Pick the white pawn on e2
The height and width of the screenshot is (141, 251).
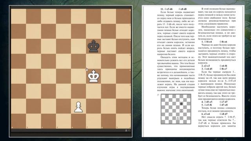[78, 107]
